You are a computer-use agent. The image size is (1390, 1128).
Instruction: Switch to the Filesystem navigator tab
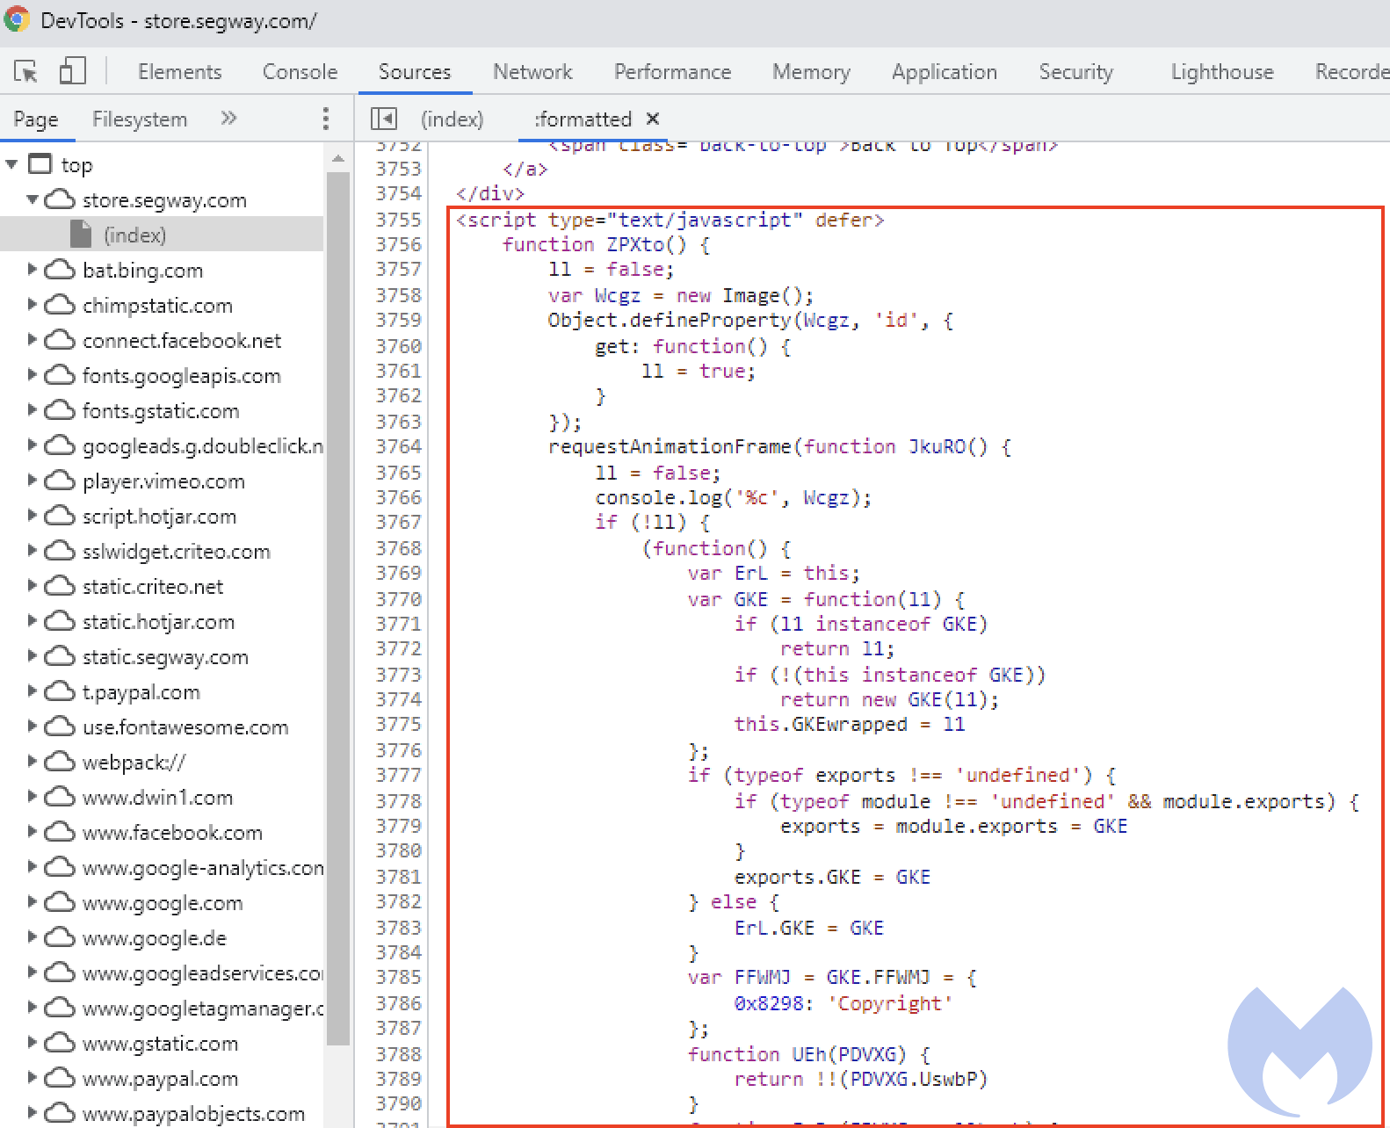click(x=140, y=119)
